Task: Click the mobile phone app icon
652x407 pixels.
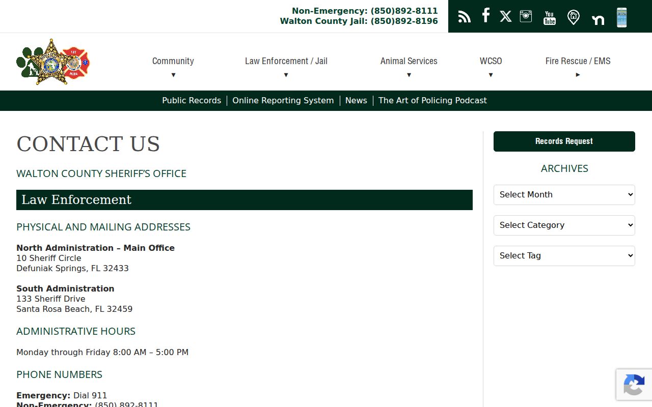Action: tap(621, 17)
